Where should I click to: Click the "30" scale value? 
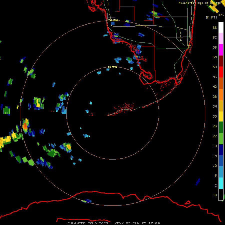tap(215, 116)
